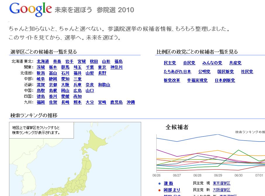Click the blue legend dot beside 蓮舫
The height and width of the screenshot is (196, 265).
[159, 183]
